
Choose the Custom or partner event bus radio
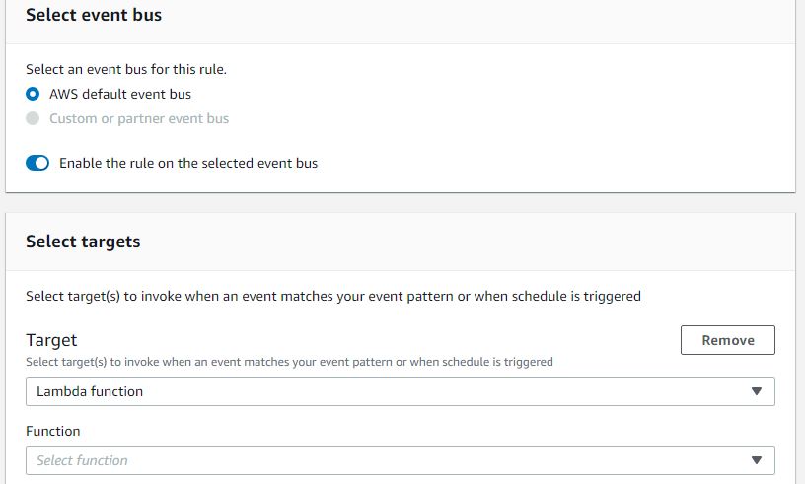point(33,118)
